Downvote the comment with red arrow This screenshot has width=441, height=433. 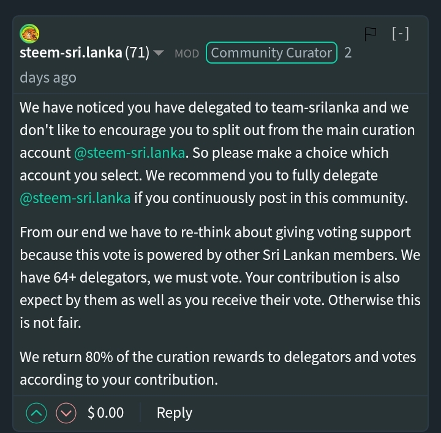[66, 413]
